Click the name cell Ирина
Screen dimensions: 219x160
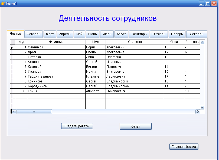96,72
